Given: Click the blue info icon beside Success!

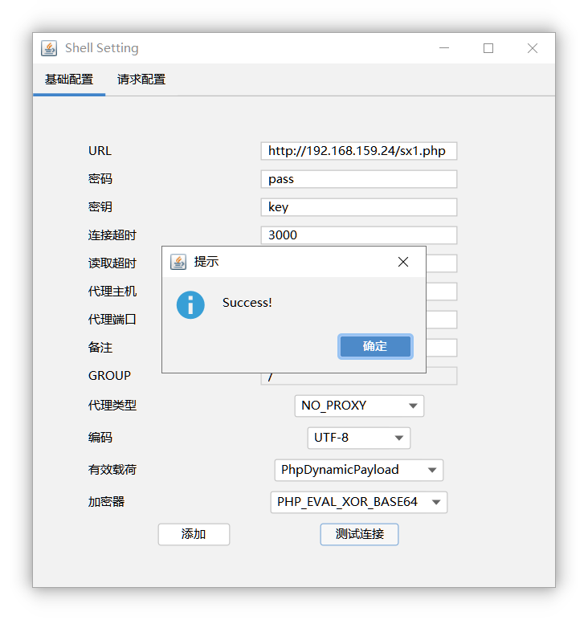Looking at the screenshot, I should coord(190,305).
